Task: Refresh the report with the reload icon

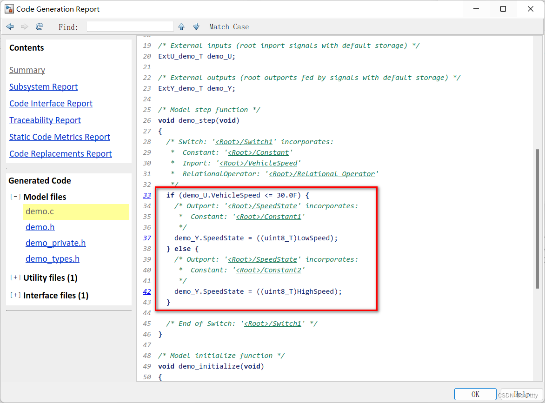Action: tap(39, 27)
